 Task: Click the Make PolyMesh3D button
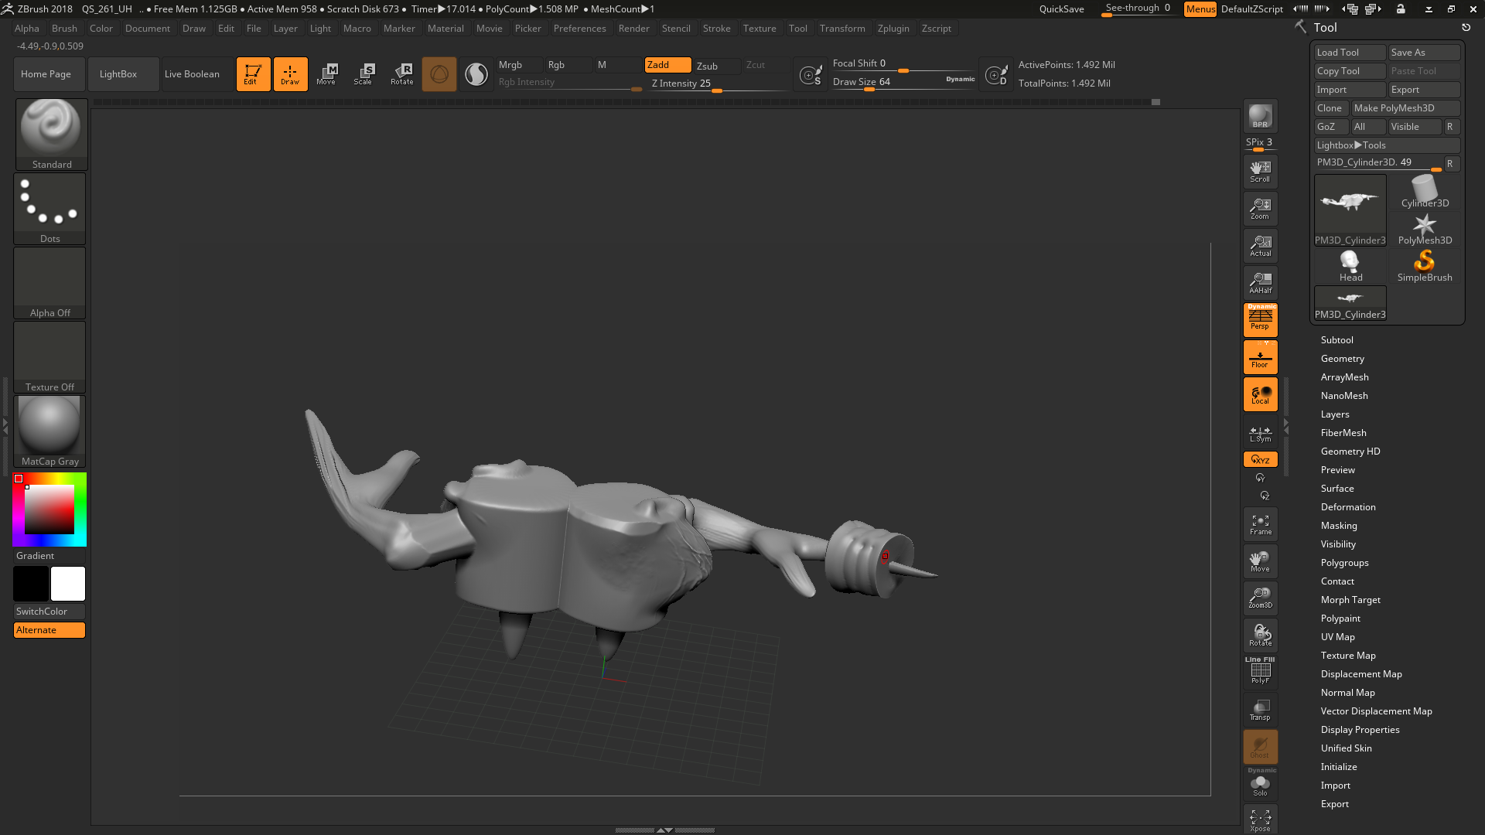[1404, 108]
